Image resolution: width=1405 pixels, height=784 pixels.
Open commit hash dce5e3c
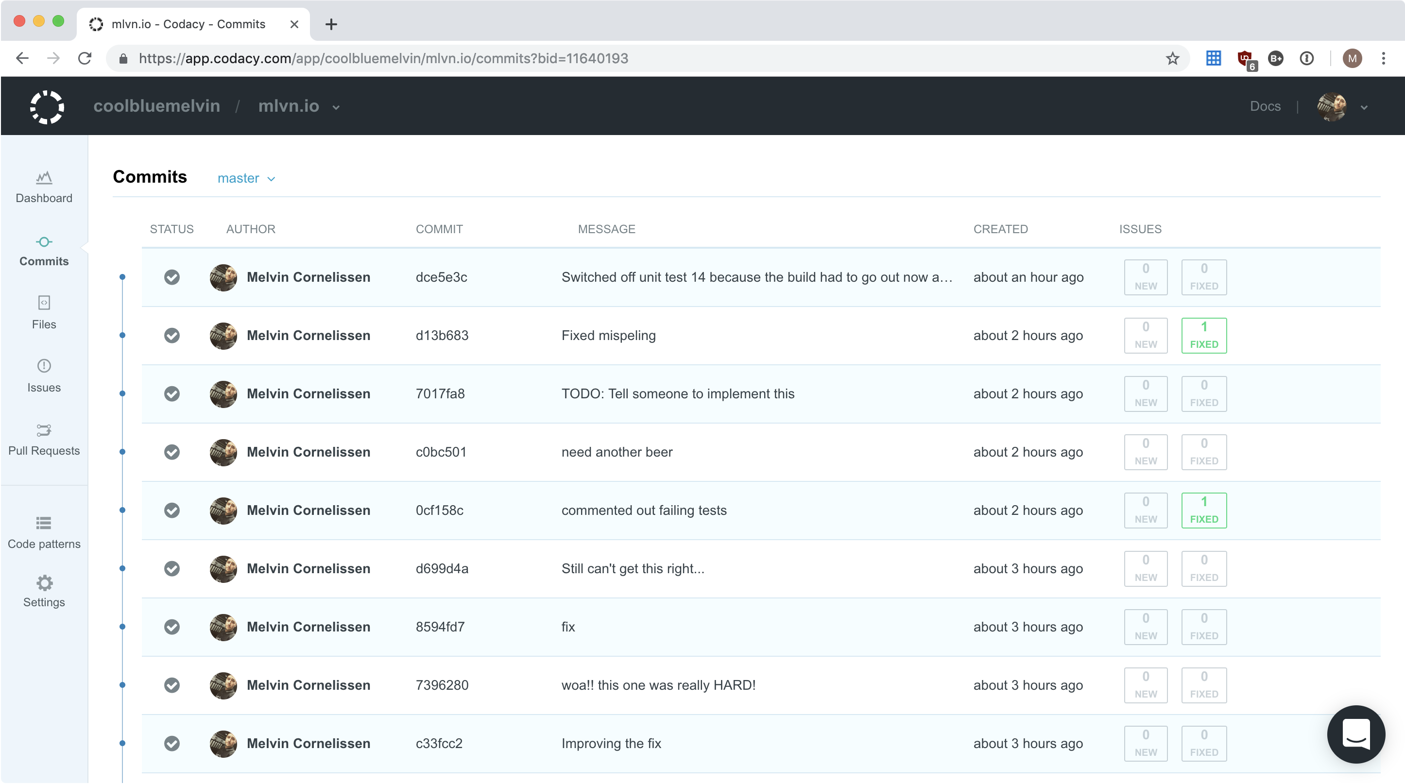click(441, 277)
